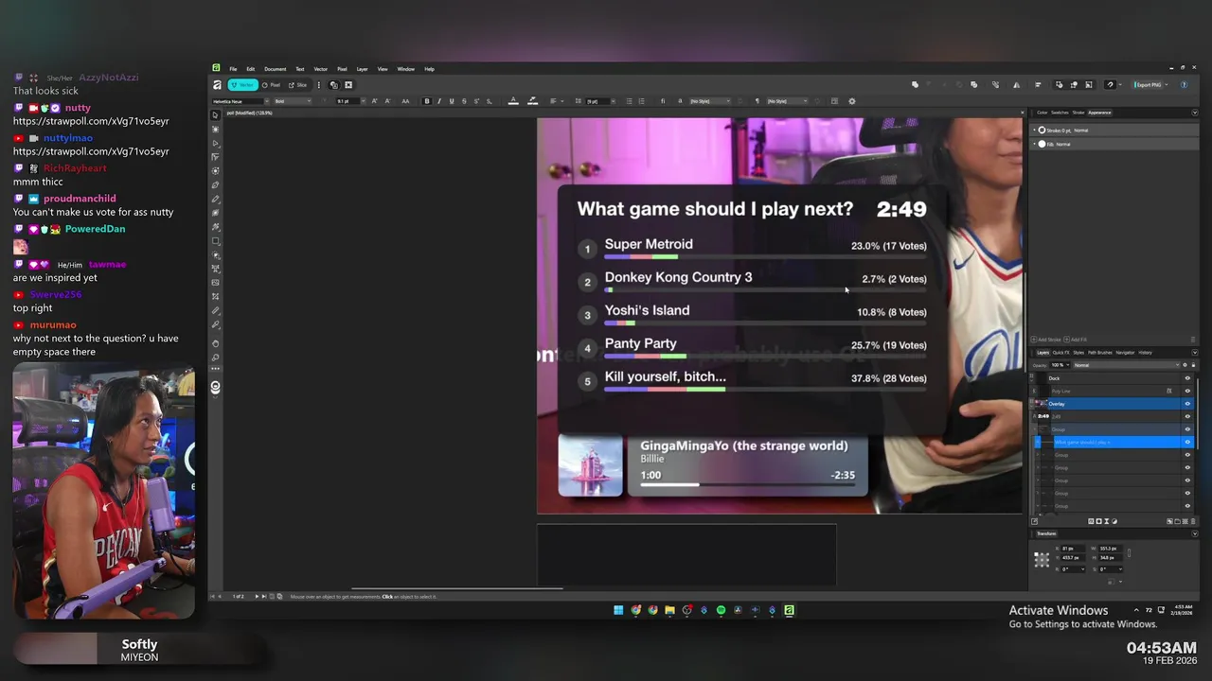Click the text highlight color swatch
Viewport: 1212px width, 681px height.
coord(532,101)
